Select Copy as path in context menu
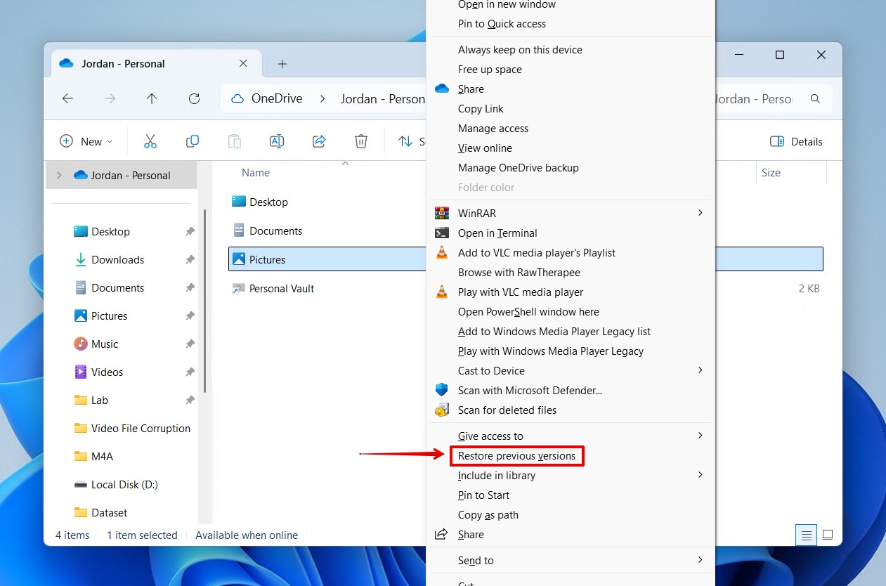This screenshot has width=886, height=586. pyautogui.click(x=488, y=515)
